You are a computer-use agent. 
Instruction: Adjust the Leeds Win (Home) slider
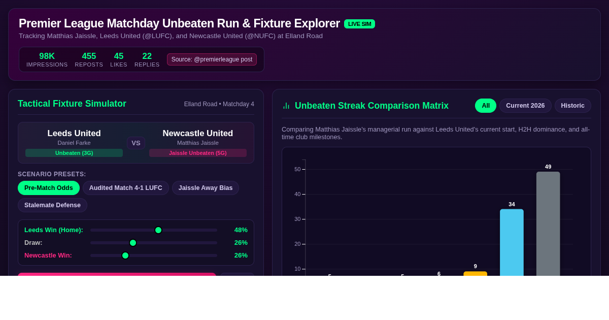pos(154,230)
